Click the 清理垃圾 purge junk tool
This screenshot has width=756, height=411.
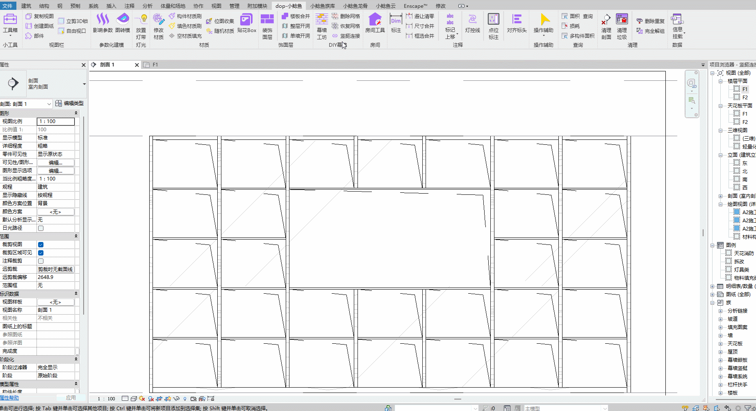tap(622, 27)
